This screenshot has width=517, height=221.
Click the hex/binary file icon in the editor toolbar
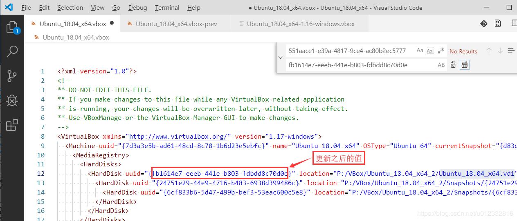(x=497, y=24)
